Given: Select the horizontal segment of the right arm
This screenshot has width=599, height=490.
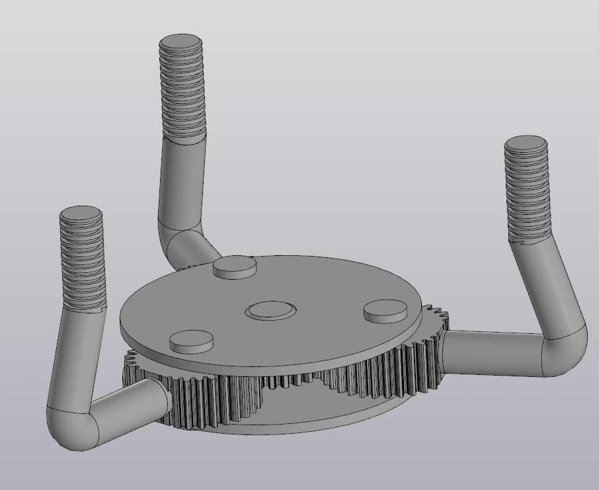Looking at the screenshot, I should (493, 350).
